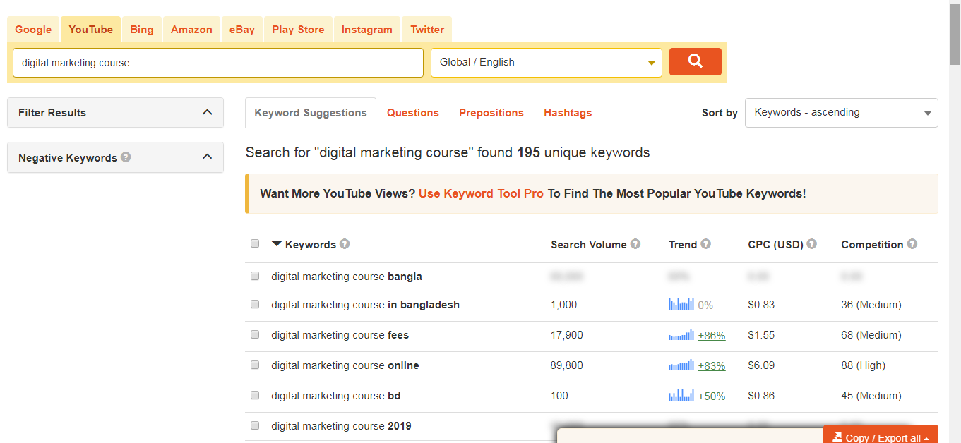This screenshot has width=961, height=443.
Task: Toggle the select-all keywords checkbox
Action: (255, 244)
